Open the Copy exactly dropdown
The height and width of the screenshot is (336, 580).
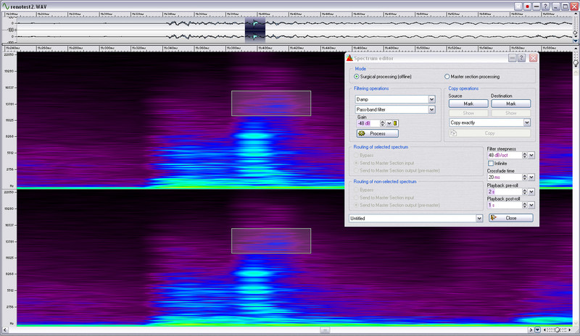point(490,122)
